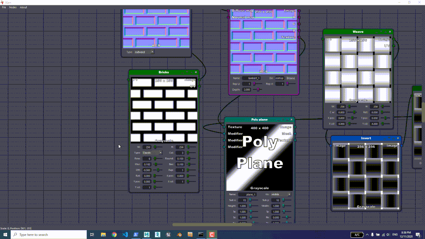Open Google Chrome from the taskbar
Image resolution: width=425 pixels, height=239 pixels.
pyautogui.click(x=114, y=235)
